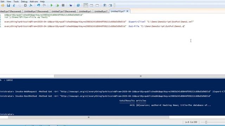Click the articles column header in console
Screen dimensions: 225x126
point(141,101)
